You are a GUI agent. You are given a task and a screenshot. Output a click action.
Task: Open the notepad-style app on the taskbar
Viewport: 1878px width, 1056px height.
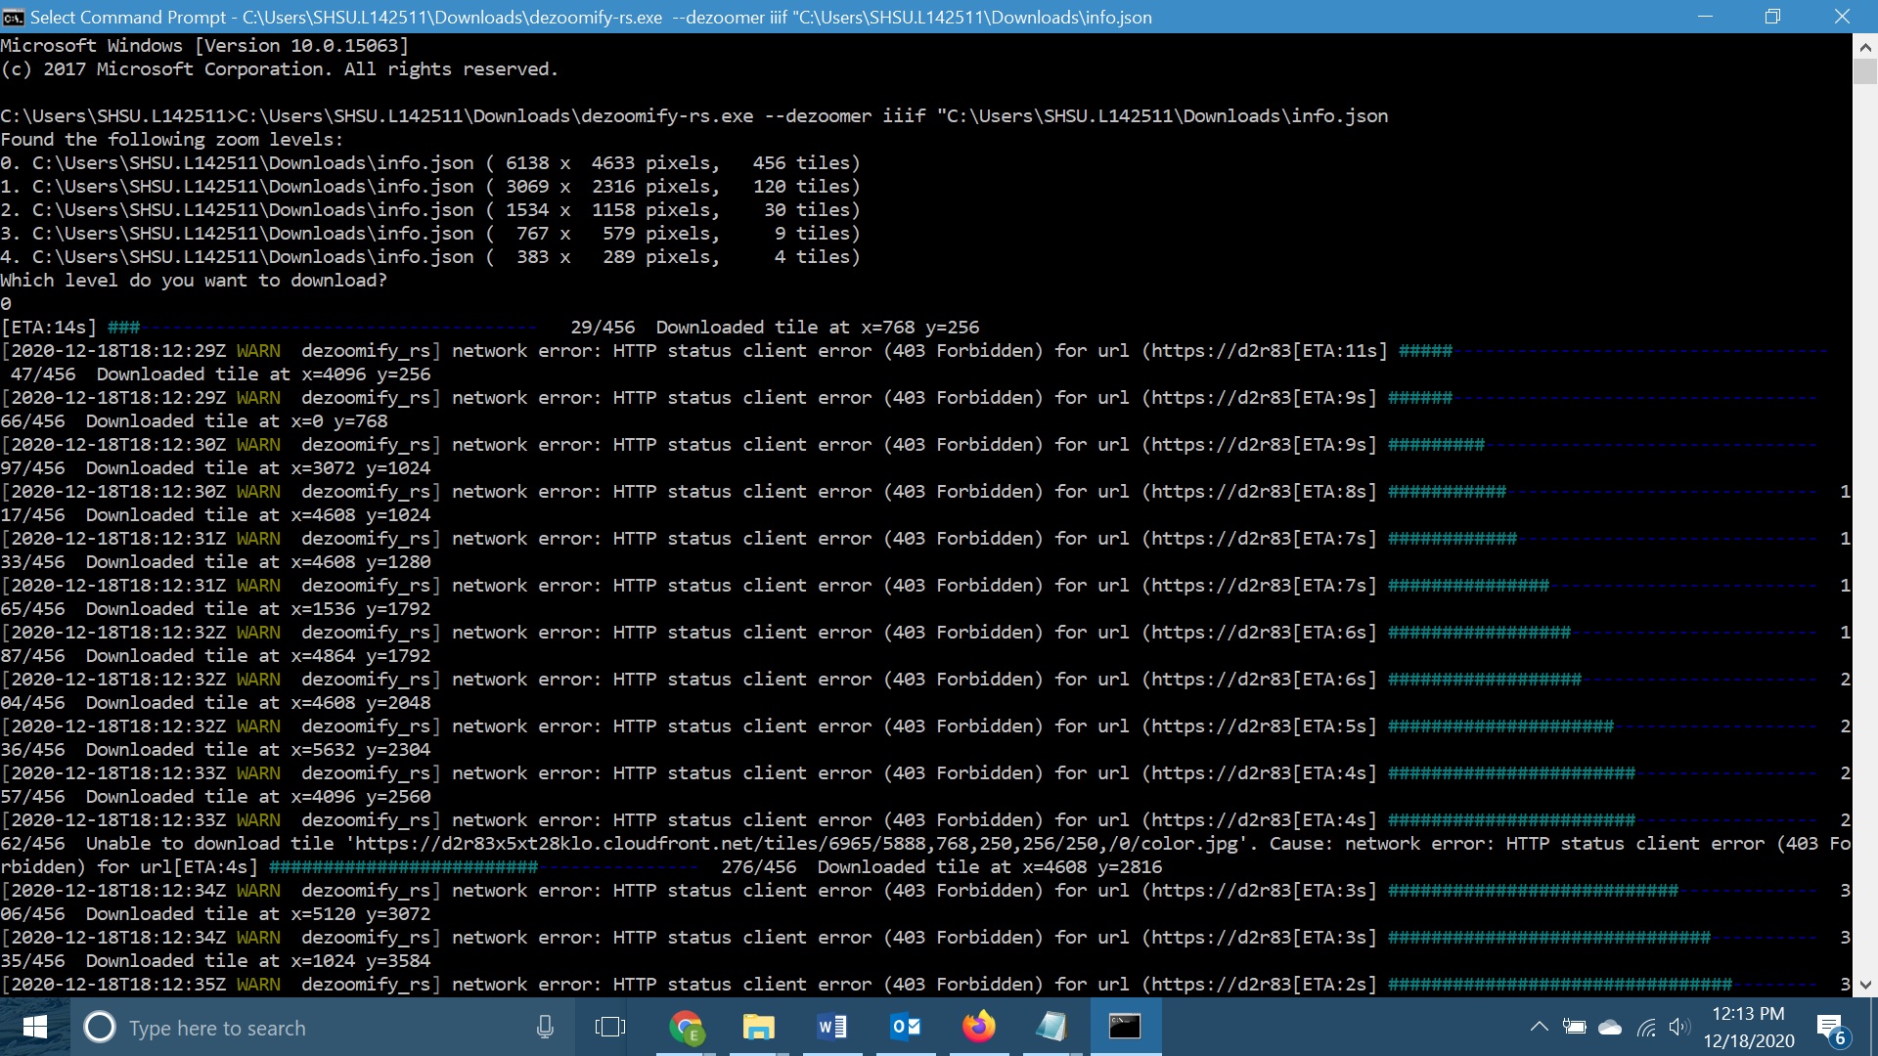pos(1051,1027)
